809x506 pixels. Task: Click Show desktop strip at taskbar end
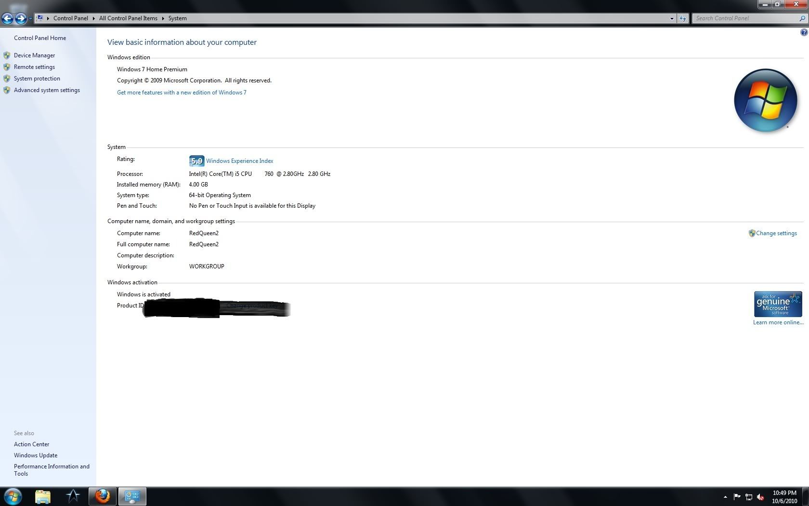pos(806,496)
